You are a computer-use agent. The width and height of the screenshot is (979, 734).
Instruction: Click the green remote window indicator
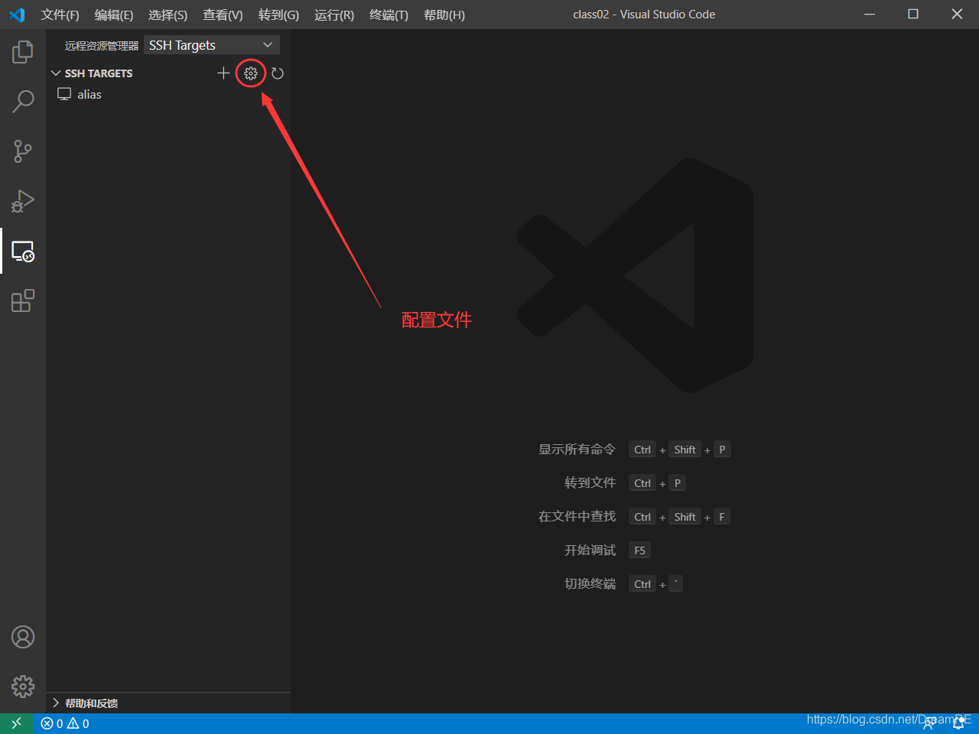(16, 723)
